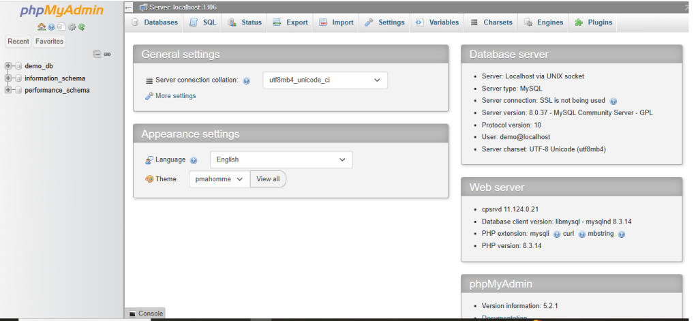Click the Recent button
The width and height of the screenshot is (698, 321).
point(18,42)
